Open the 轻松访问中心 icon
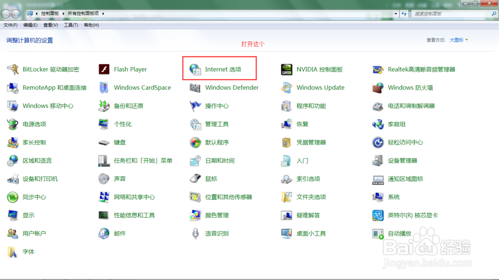Viewport: 499px width, 280px height. (x=378, y=142)
